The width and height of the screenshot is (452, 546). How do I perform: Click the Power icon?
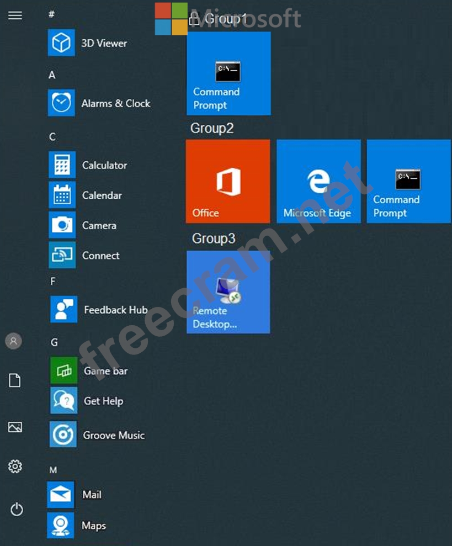pyautogui.click(x=17, y=510)
